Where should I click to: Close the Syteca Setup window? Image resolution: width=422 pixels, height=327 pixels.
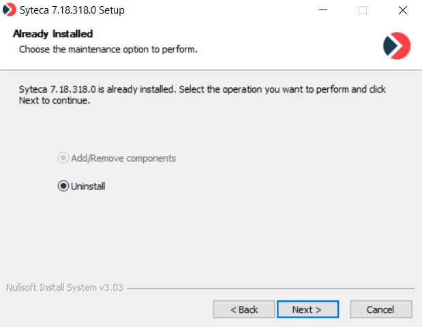[402, 10]
